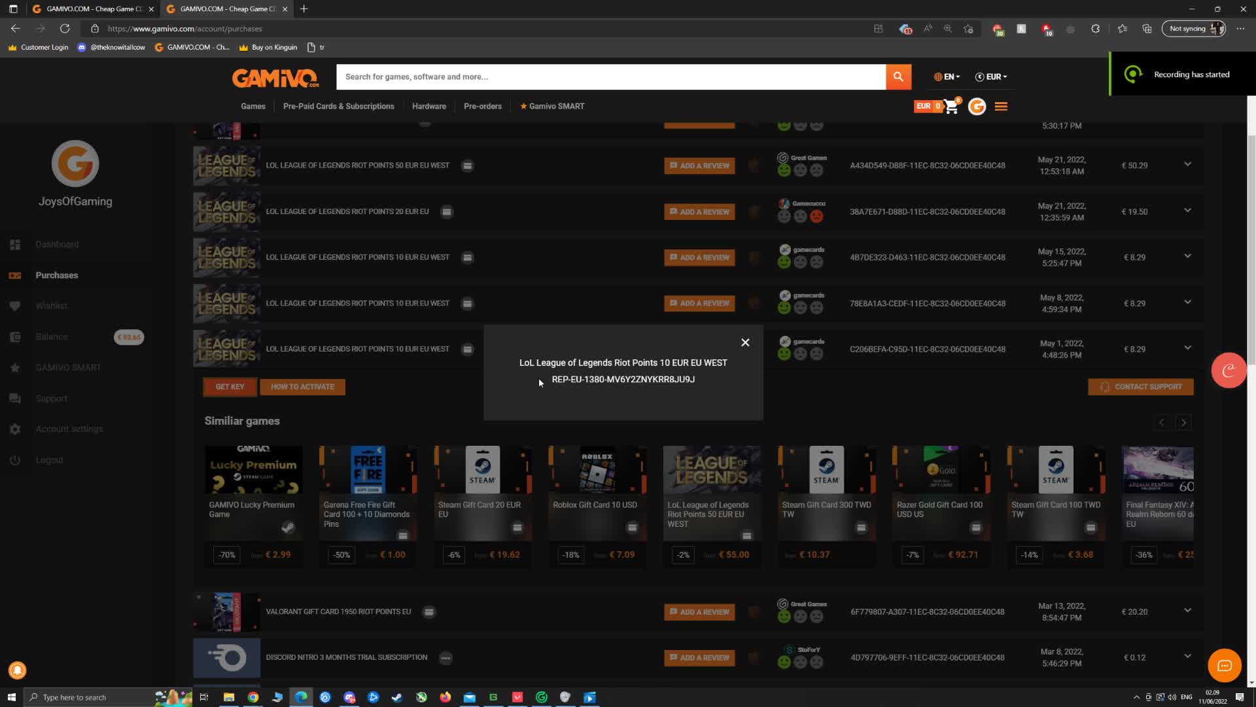Open Razer Gold Gift Card 100 USD card
This screenshot has height=707, width=1256.
pos(941,505)
